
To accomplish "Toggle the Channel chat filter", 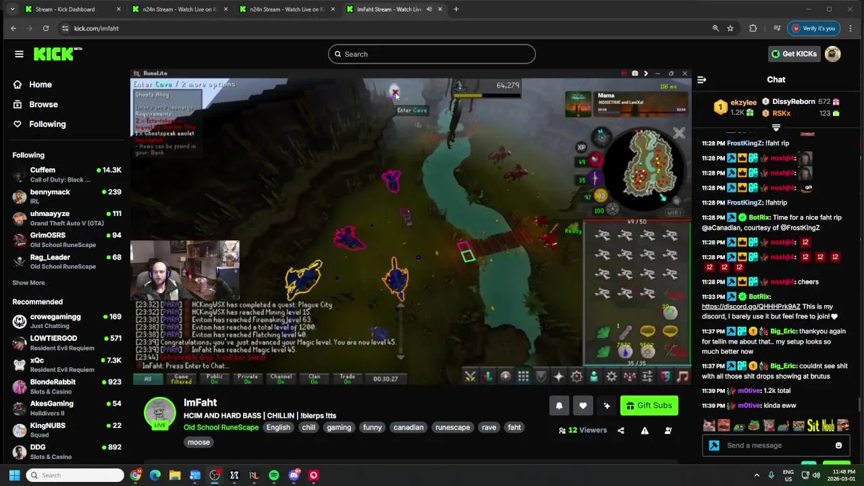I will click(281, 379).
